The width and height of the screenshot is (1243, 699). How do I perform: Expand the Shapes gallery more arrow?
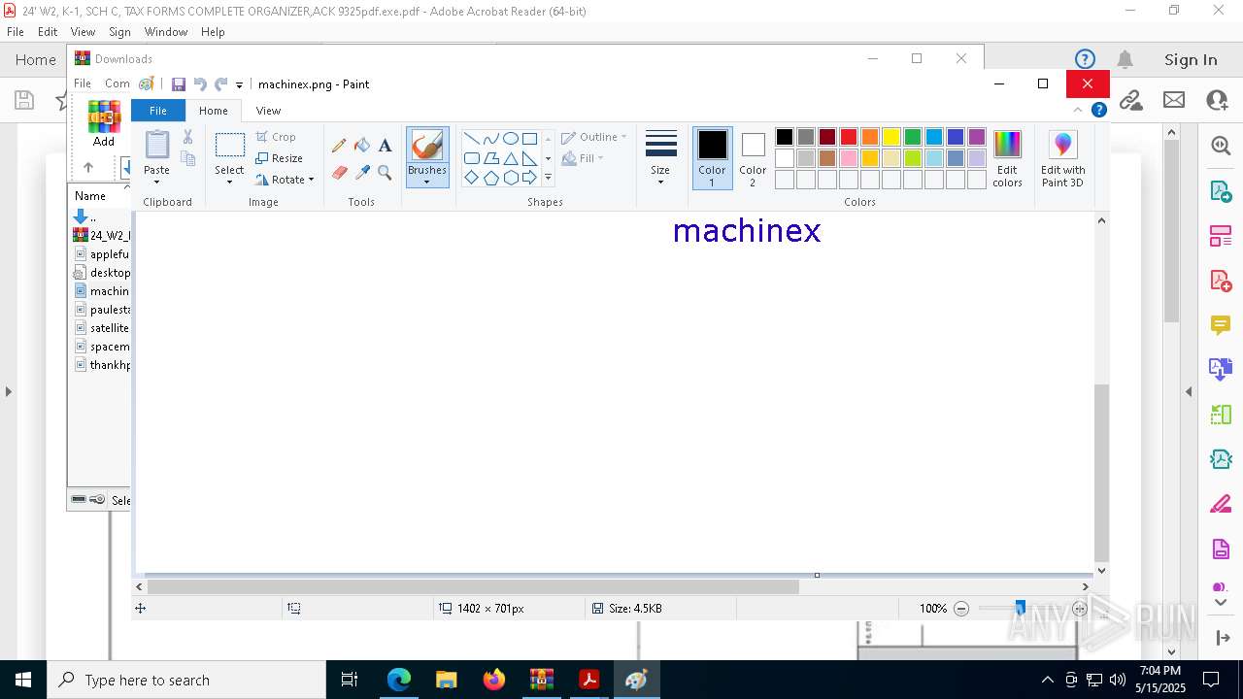548,178
